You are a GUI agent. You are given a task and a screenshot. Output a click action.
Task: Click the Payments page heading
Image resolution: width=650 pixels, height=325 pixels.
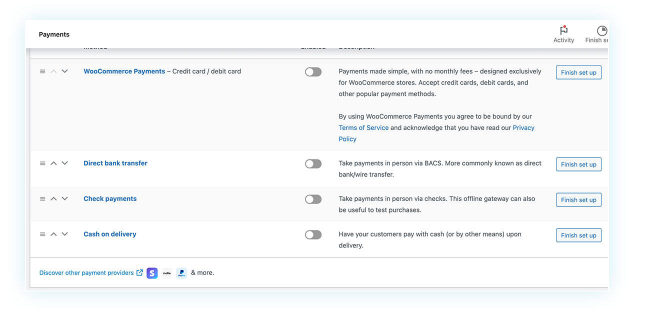54,34
